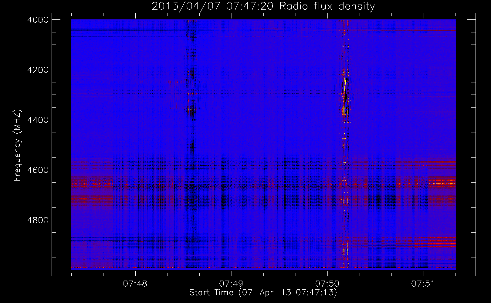This screenshot has width=491, height=303.
Task: Click the 4600 frequency axis label
Action: click(38, 170)
